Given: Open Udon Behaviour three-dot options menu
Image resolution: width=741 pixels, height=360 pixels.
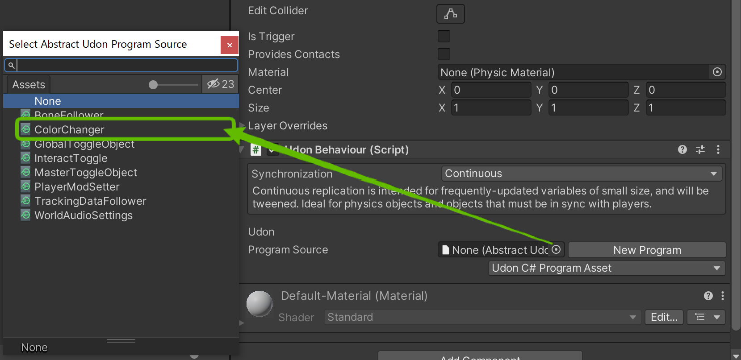Looking at the screenshot, I should pos(718,149).
